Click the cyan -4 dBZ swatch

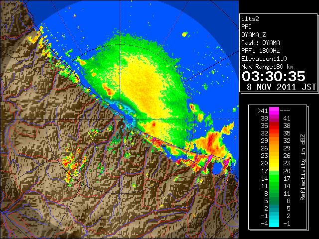pos(274,223)
